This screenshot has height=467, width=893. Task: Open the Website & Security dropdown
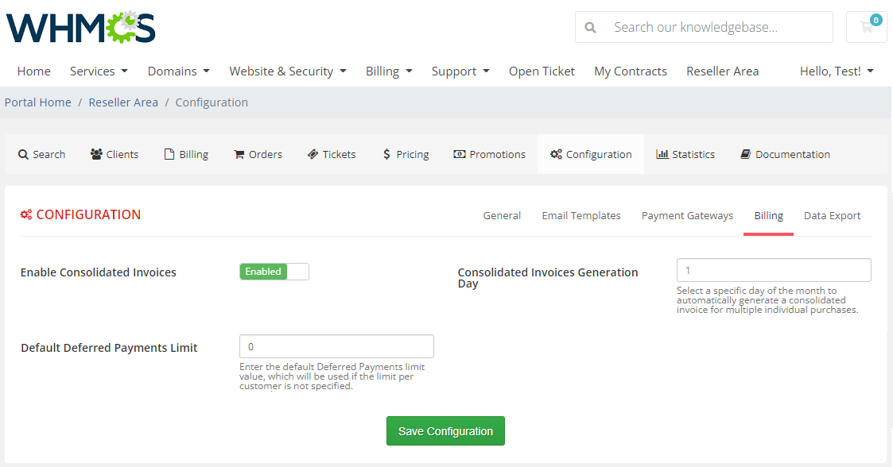coord(288,71)
